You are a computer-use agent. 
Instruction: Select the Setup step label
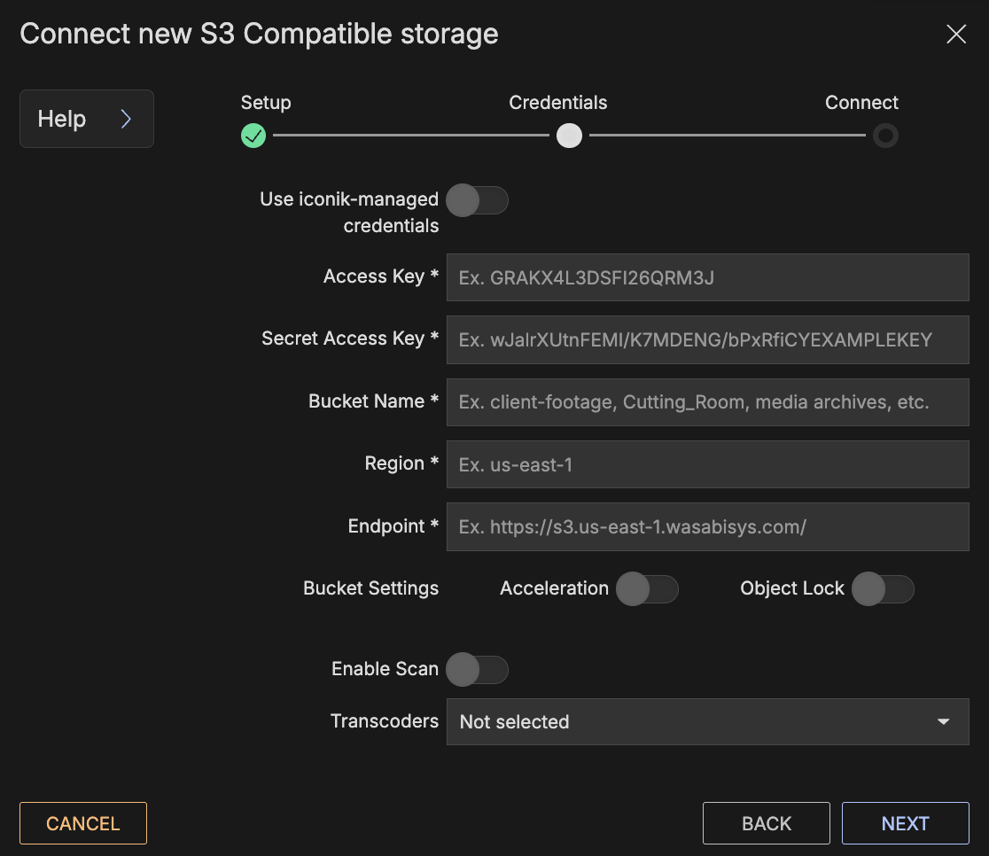click(266, 103)
